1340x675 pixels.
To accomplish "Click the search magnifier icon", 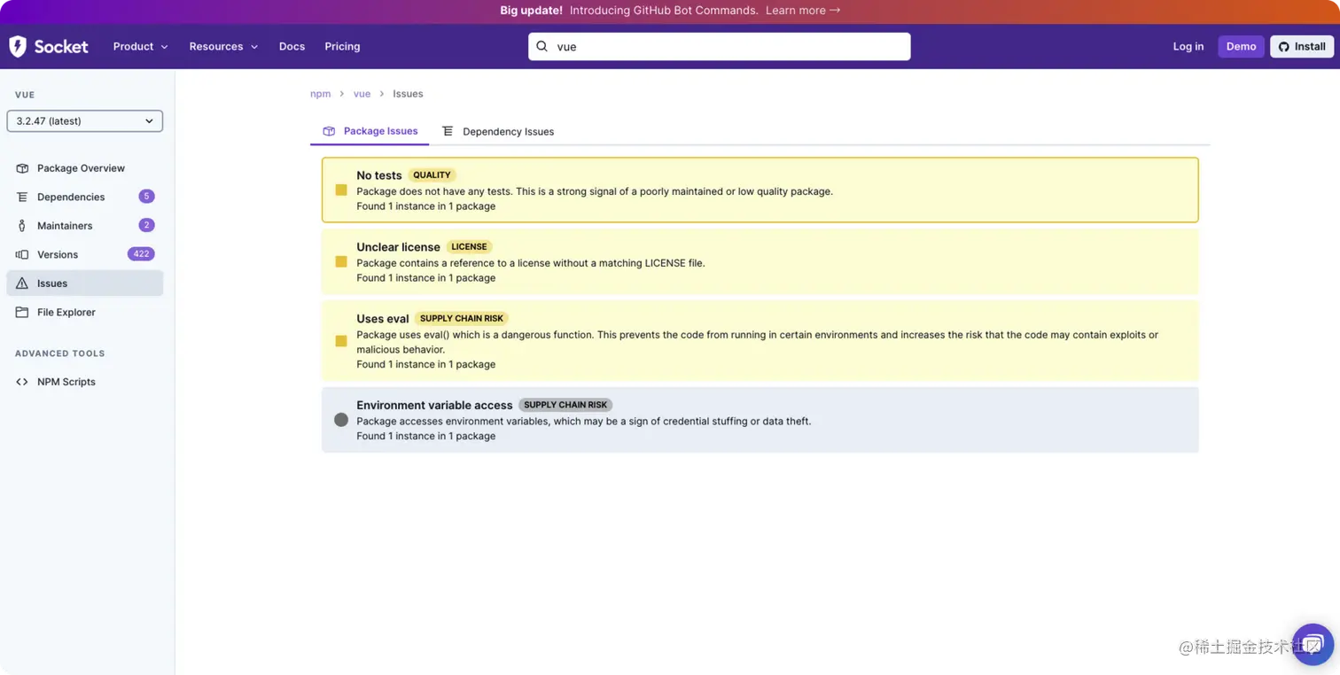I will pyautogui.click(x=542, y=46).
